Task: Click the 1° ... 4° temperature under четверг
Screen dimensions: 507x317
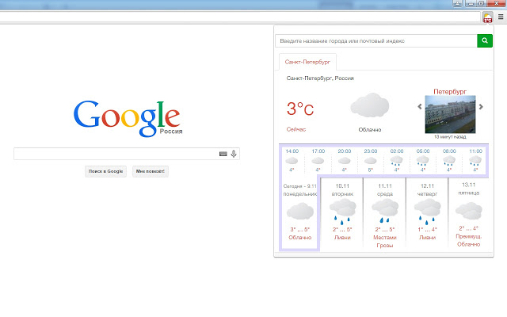Action: pyautogui.click(x=428, y=229)
